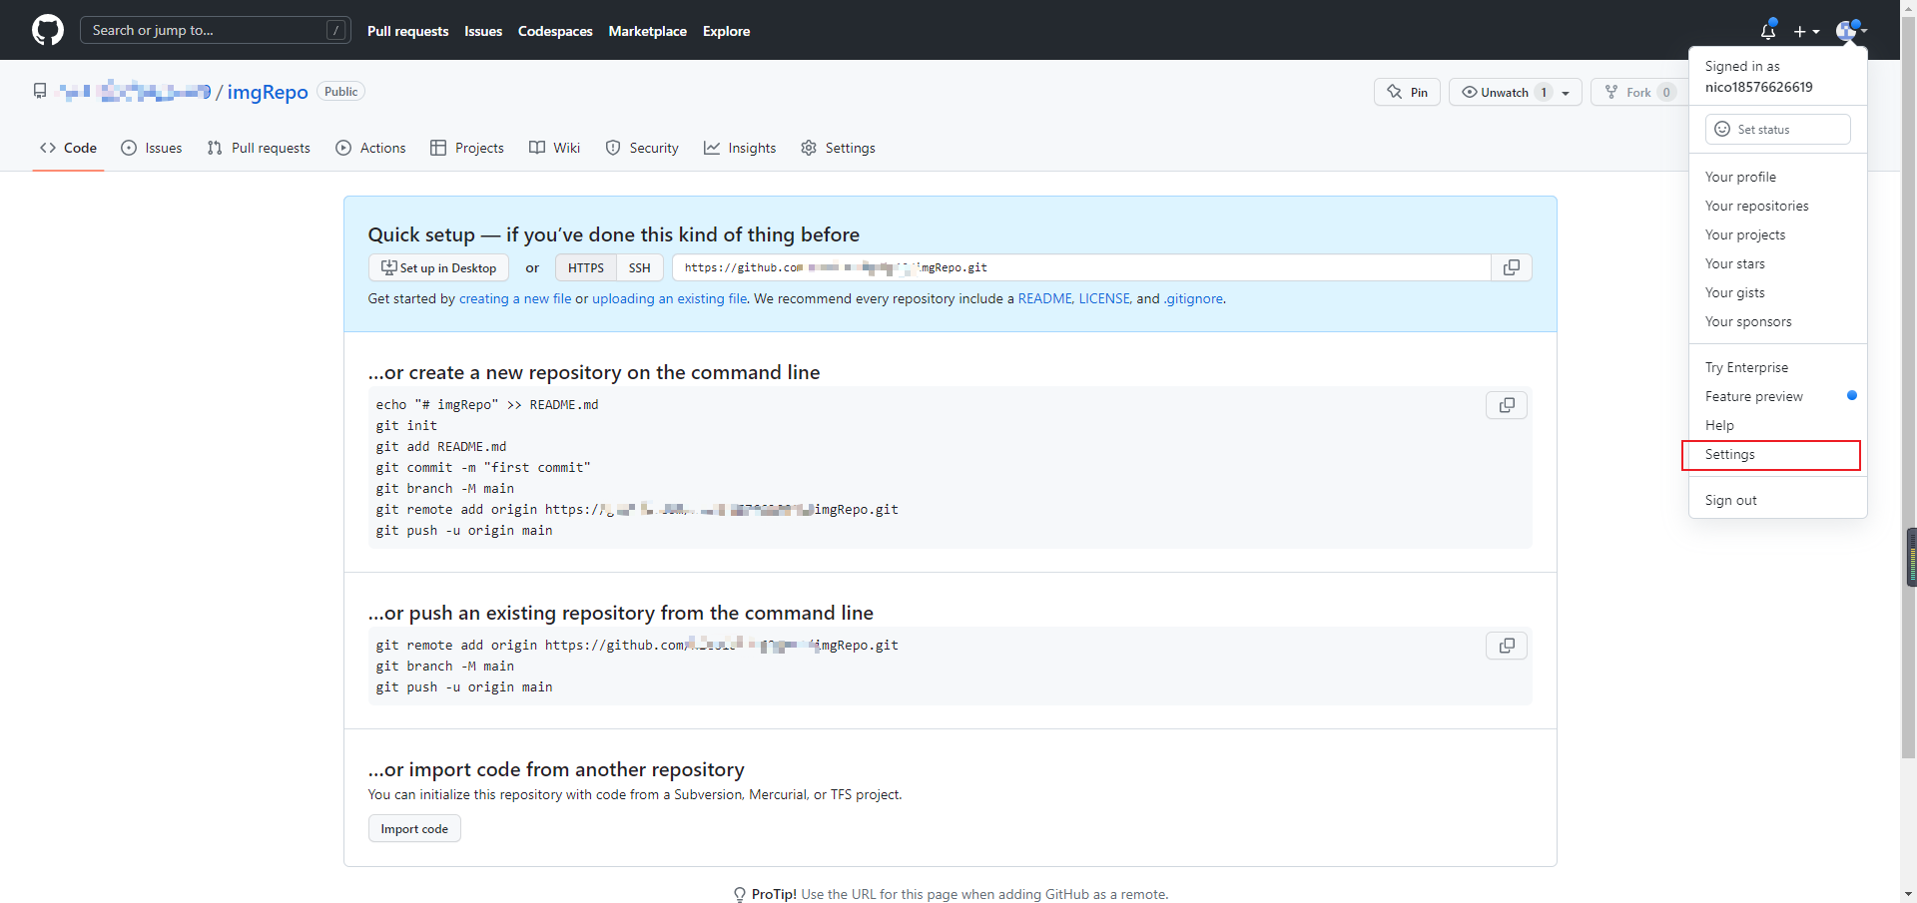
Task: Follow the uploading an existing file link
Action: click(670, 298)
